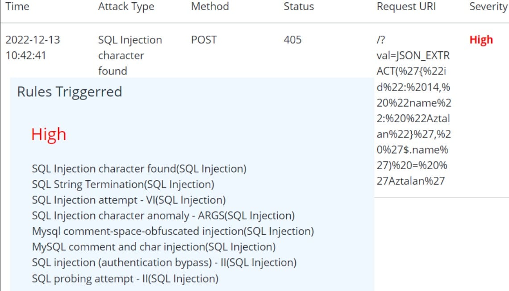Select the SQL Injection attempt - VI rule
Image resolution: width=509 pixels, height=291 pixels.
point(129,200)
